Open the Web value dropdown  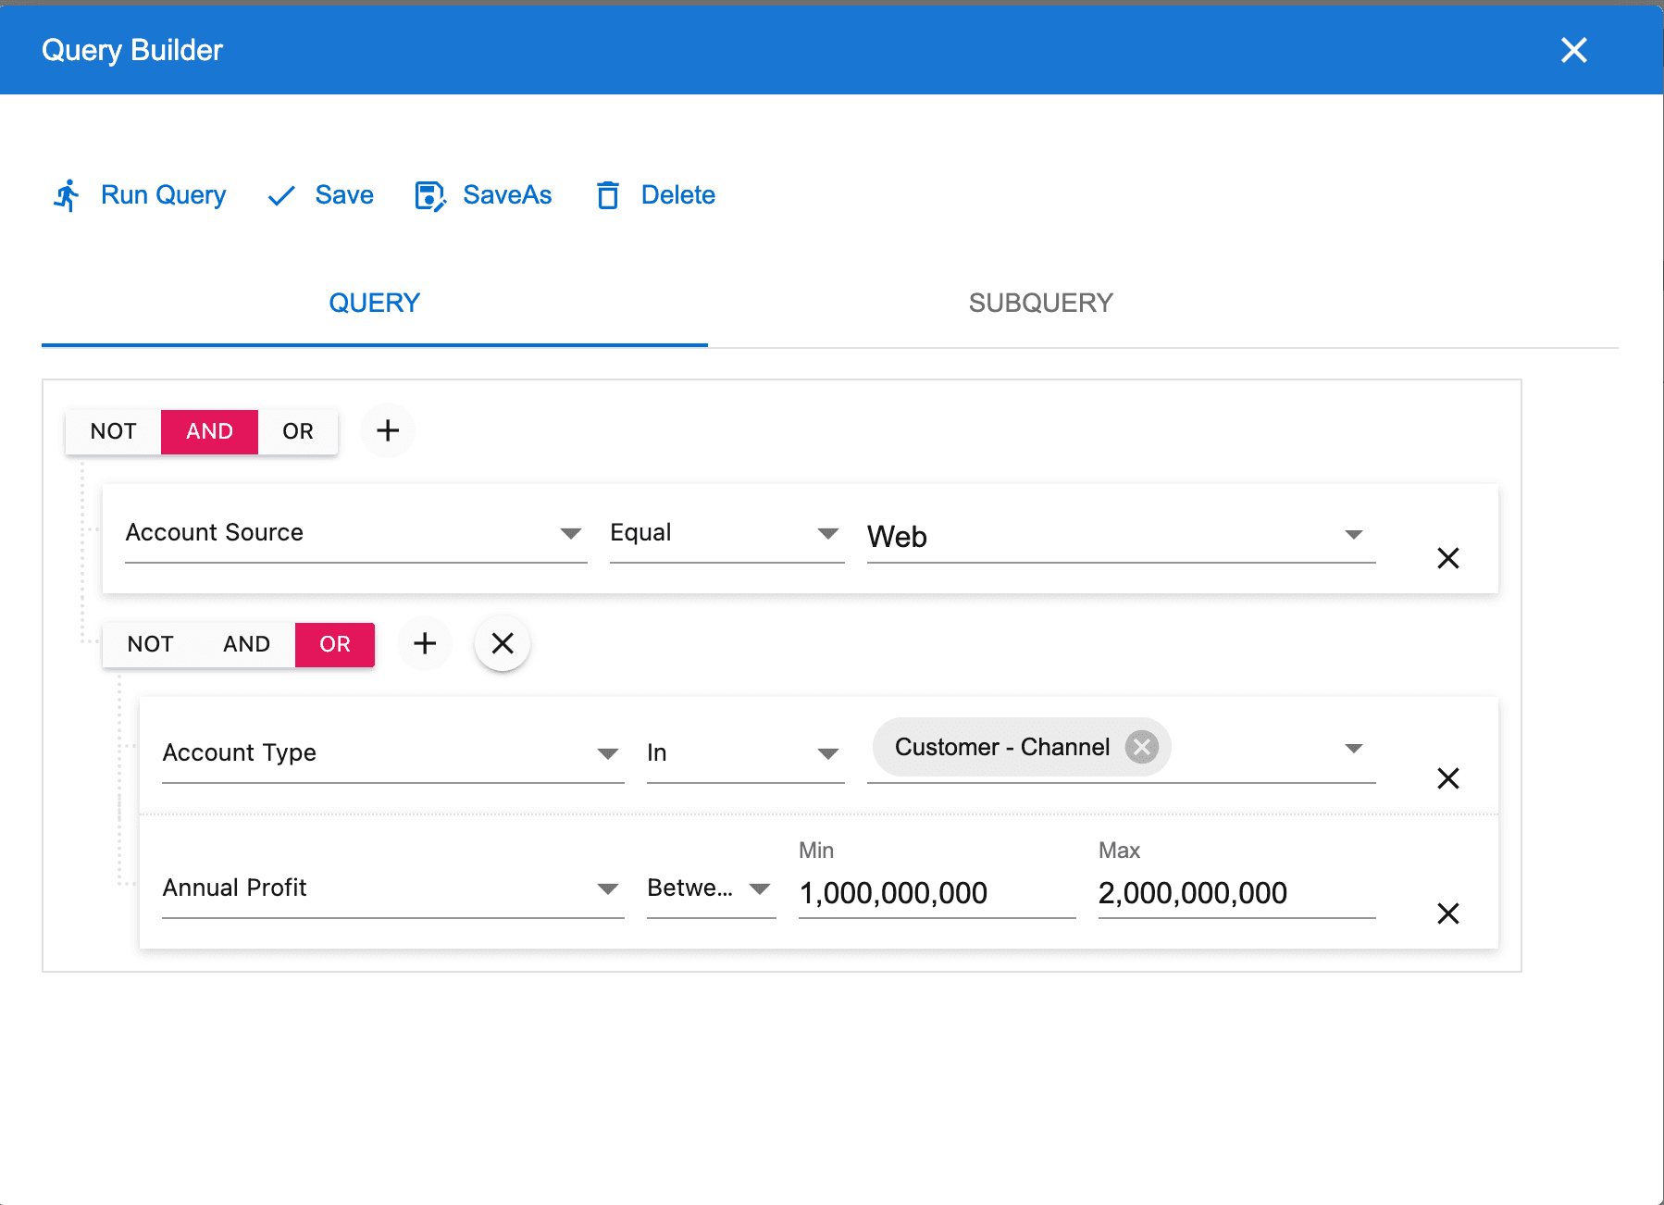pos(1122,536)
